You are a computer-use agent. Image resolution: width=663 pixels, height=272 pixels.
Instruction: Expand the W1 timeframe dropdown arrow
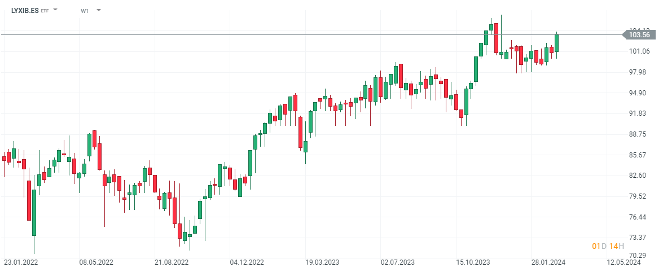click(99, 10)
